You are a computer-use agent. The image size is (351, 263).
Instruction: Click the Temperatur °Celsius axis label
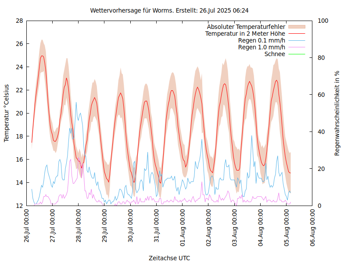coord(7,113)
